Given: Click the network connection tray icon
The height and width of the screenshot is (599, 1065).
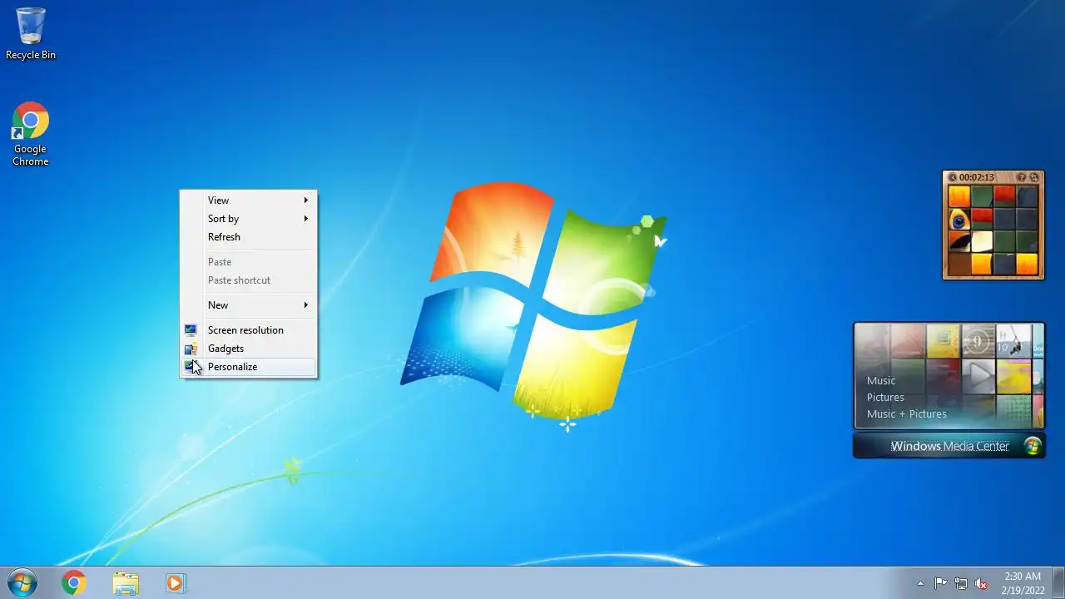Looking at the screenshot, I should (961, 583).
